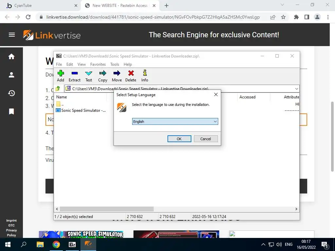Screen dimensions: 335x251
Task: Open the Tools menu in 7-Zip
Action: [115, 64]
